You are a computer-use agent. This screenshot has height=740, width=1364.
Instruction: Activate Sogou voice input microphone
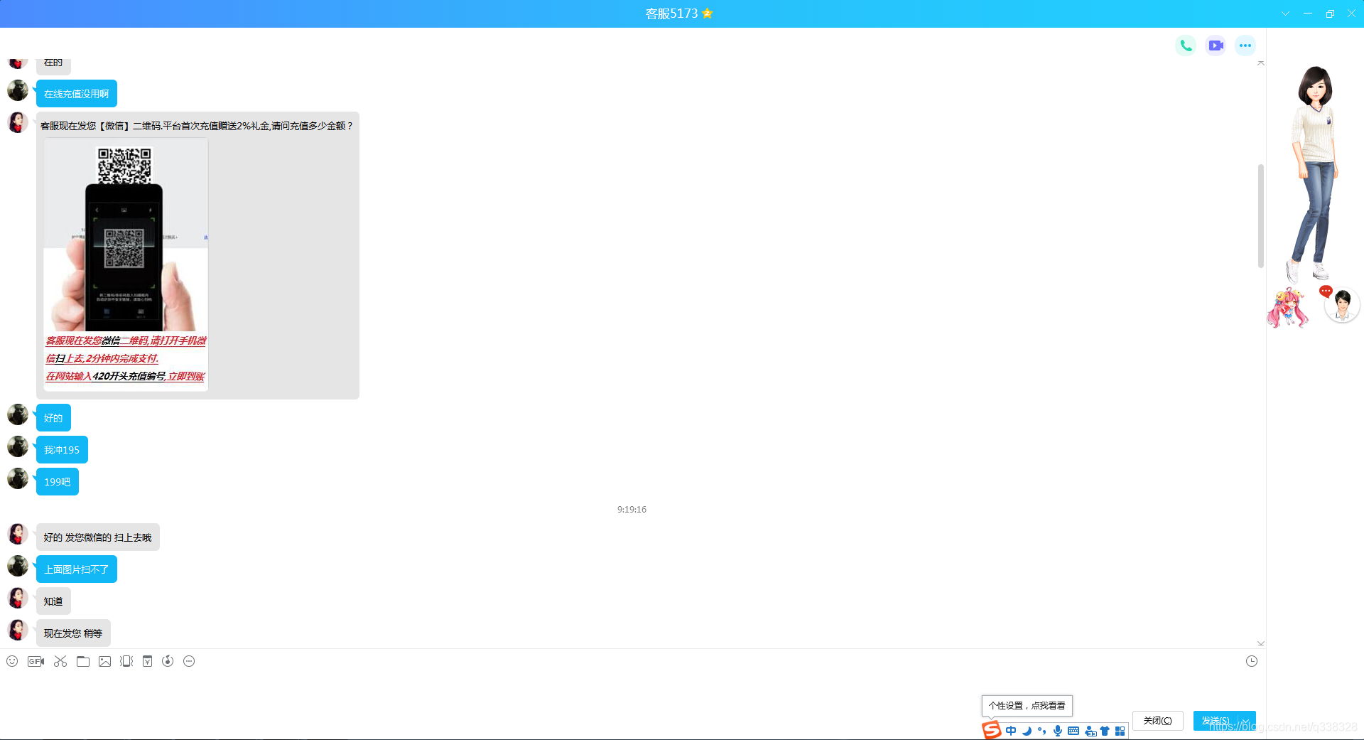1058,731
